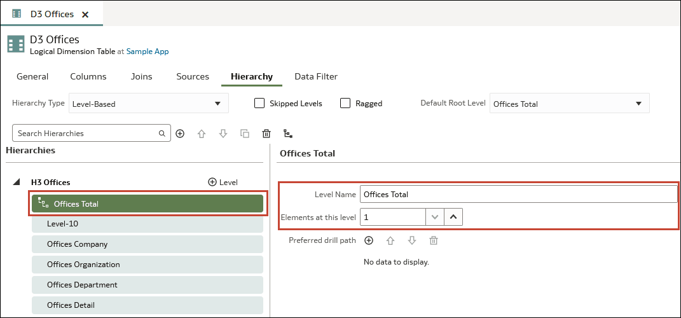Click the preferred drill path trash icon
This screenshot has width=681, height=318.
pos(434,240)
